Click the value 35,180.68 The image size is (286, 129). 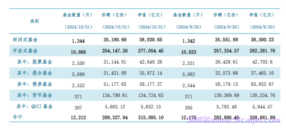[x=114, y=40]
